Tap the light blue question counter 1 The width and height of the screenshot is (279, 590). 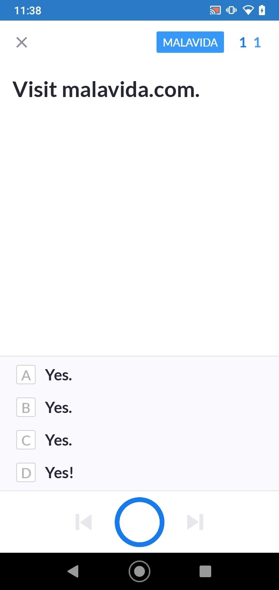coord(257,42)
